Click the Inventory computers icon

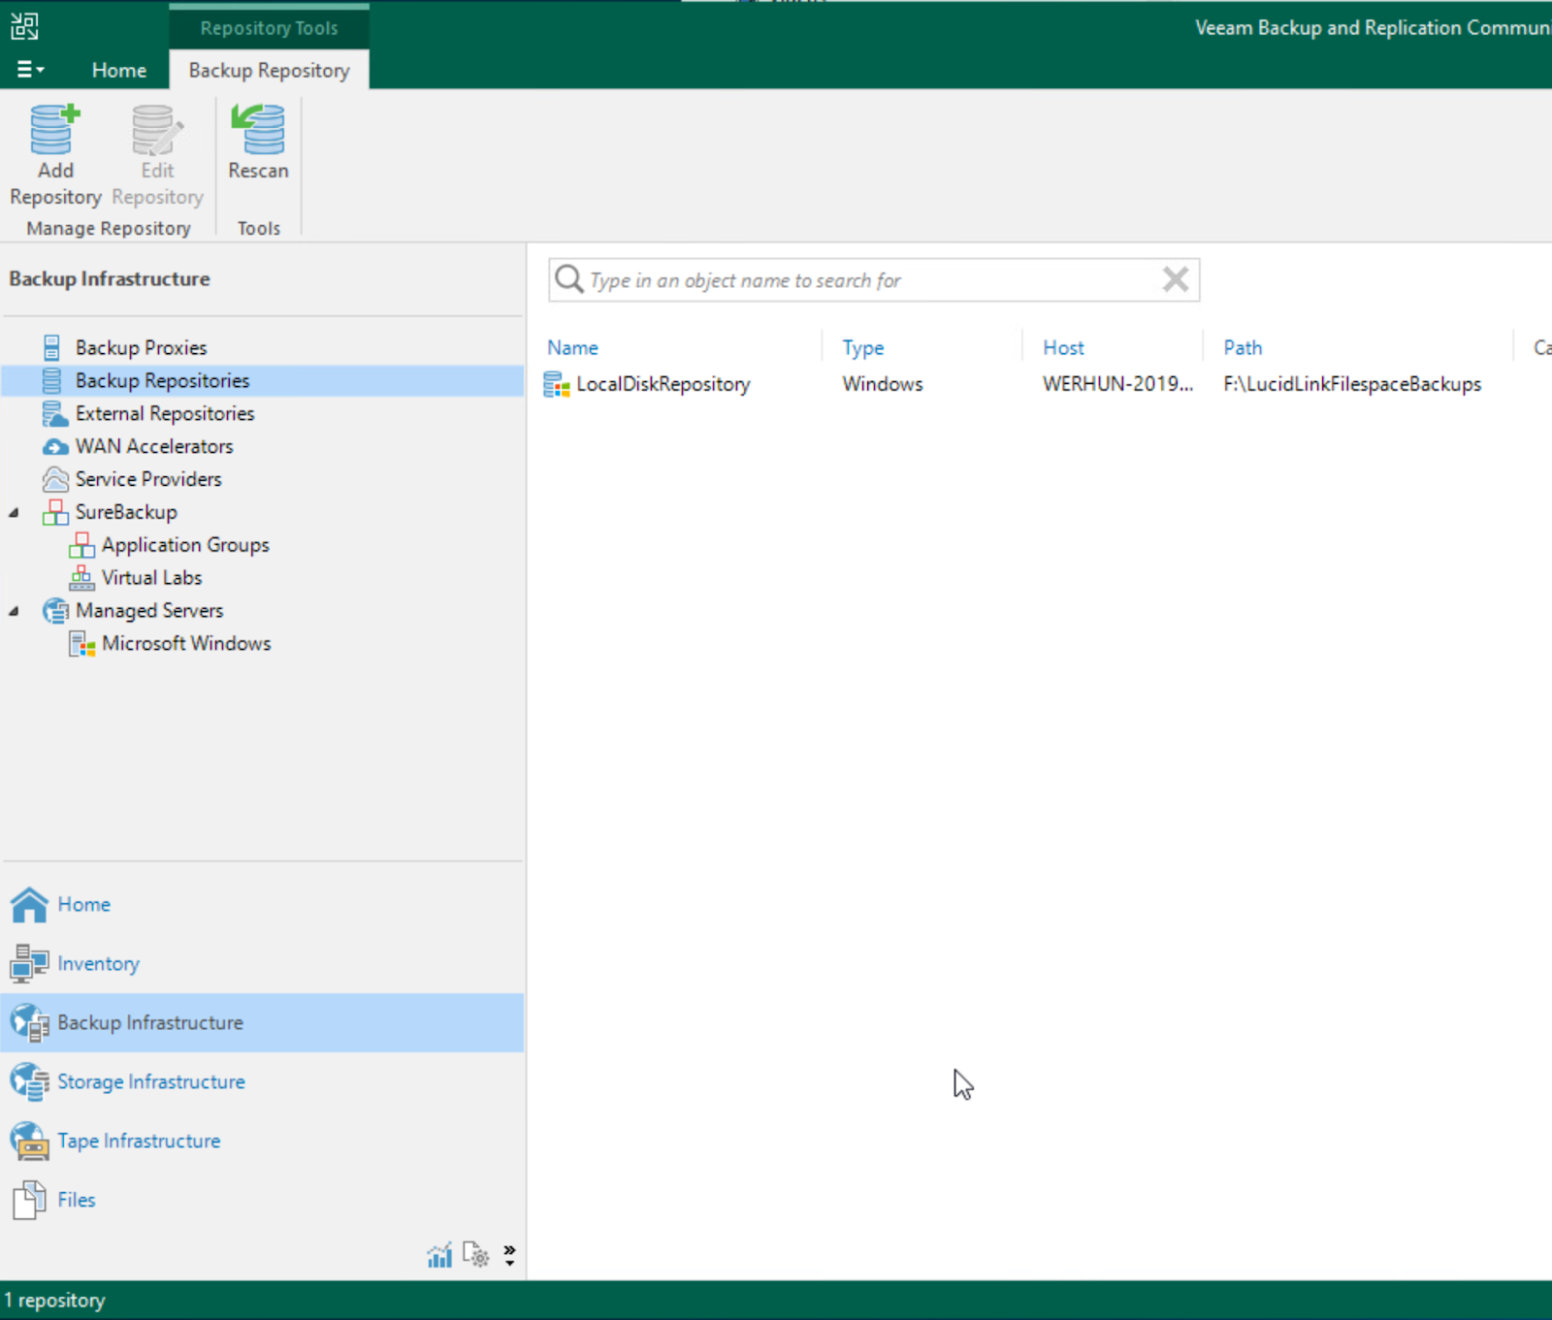pos(29,964)
